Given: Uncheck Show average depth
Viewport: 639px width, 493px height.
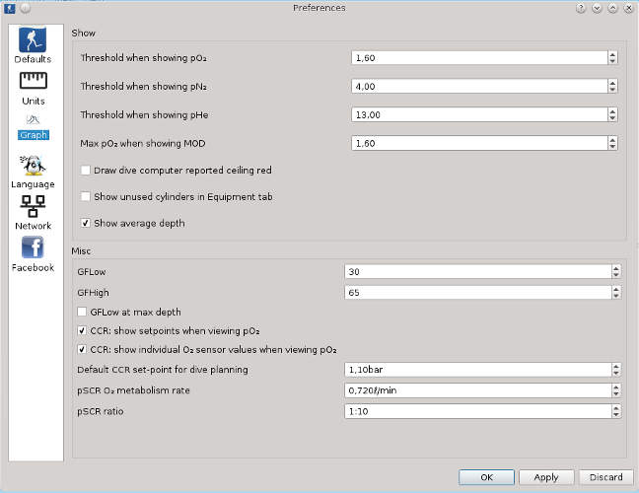Looking at the screenshot, I should click(85, 223).
